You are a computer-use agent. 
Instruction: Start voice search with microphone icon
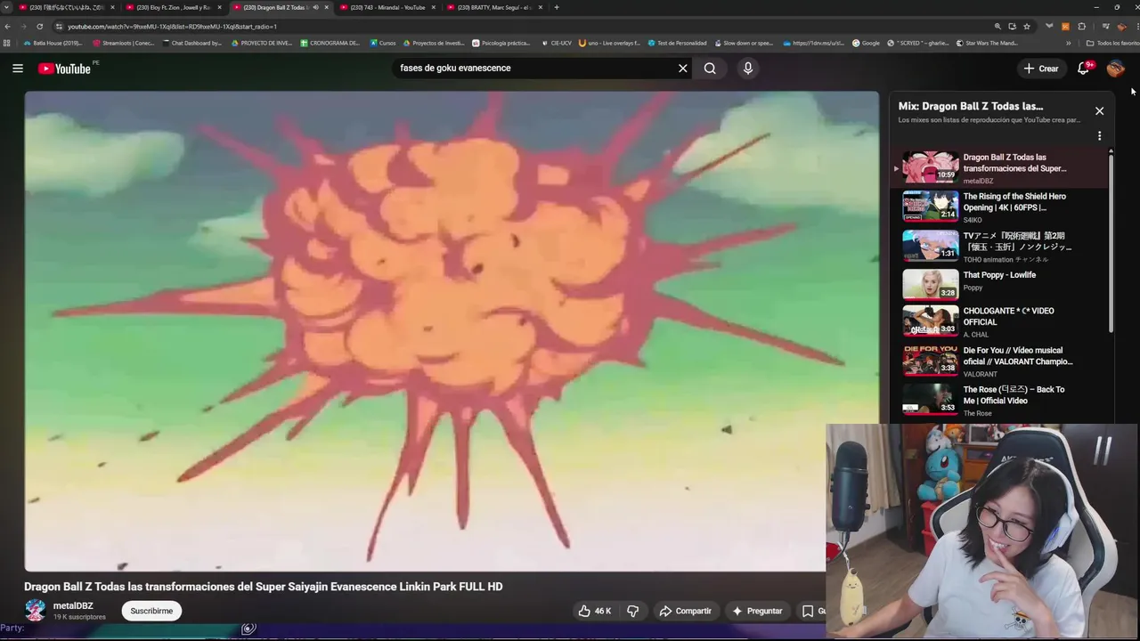pyautogui.click(x=748, y=68)
